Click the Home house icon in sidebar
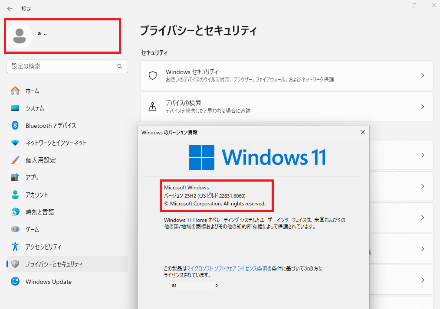This screenshot has width=440, height=309. (x=15, y=91)
